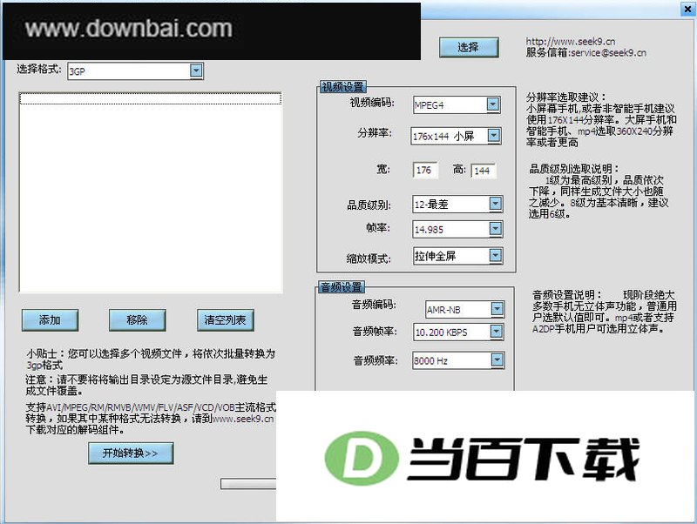This screenshot has width=697, height=524.
Task: Click the 清空列表 button
Action: click(226, 320)
